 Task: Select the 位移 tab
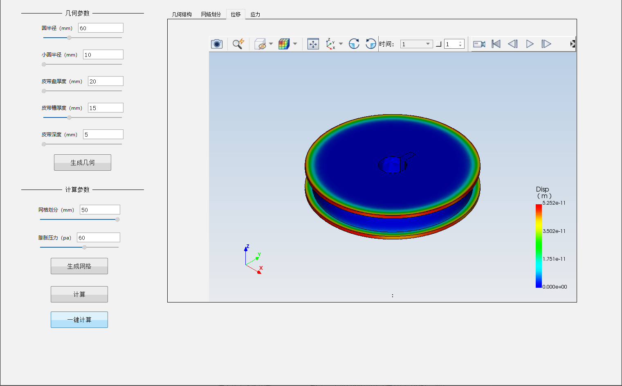coord(236,14)
